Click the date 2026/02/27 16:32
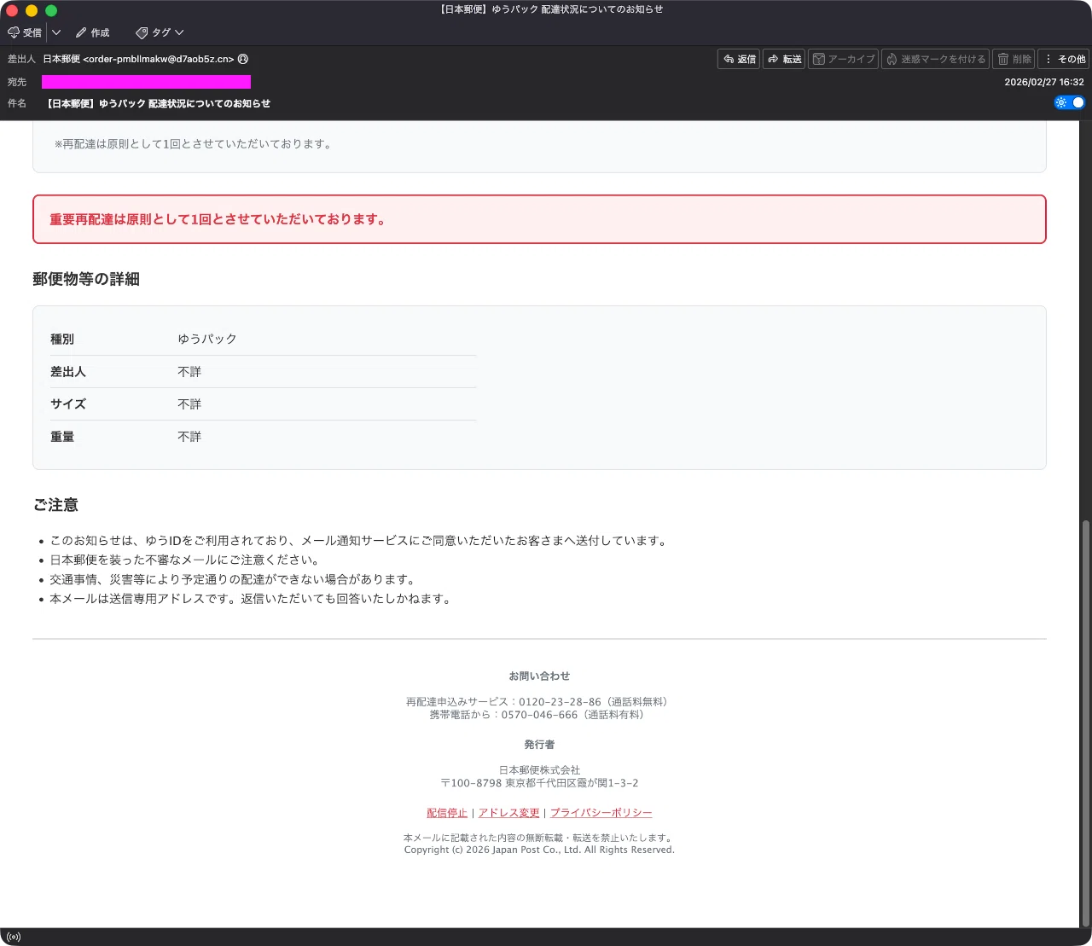1092x946 pixels. pos(1043,82)
